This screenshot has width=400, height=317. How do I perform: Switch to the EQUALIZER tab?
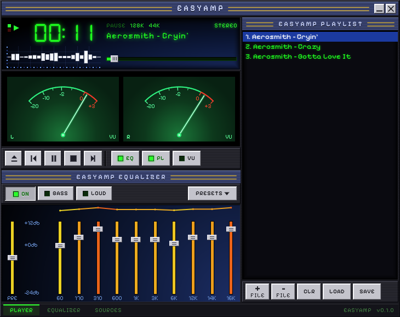pos(64,310)
